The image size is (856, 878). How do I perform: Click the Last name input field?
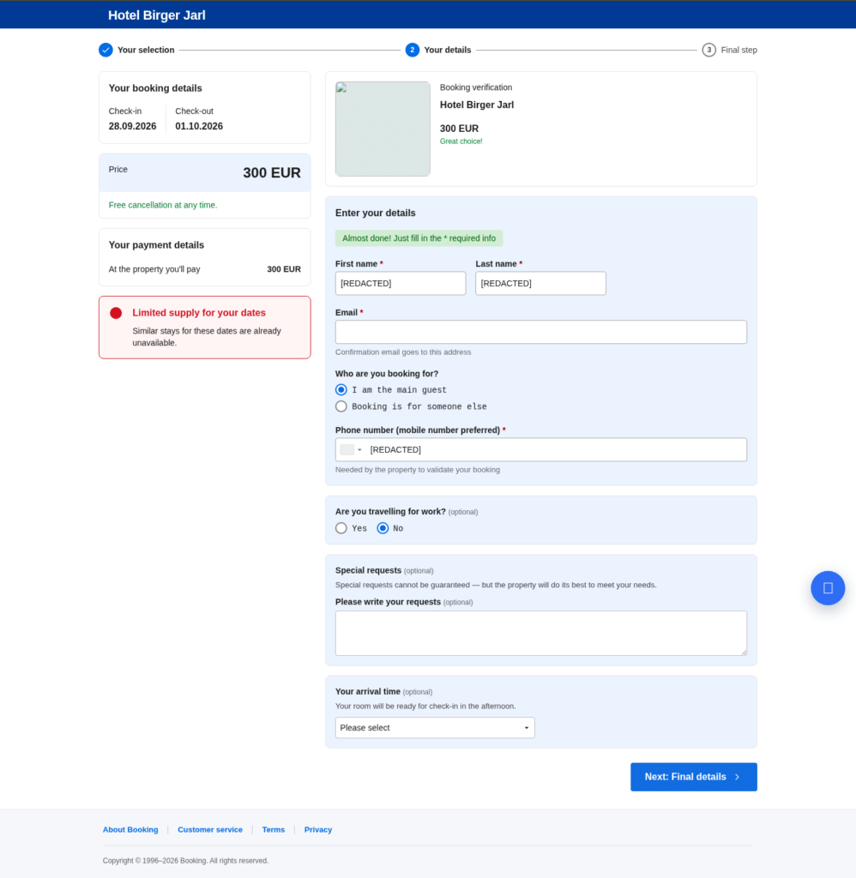[x=540, y=283]
